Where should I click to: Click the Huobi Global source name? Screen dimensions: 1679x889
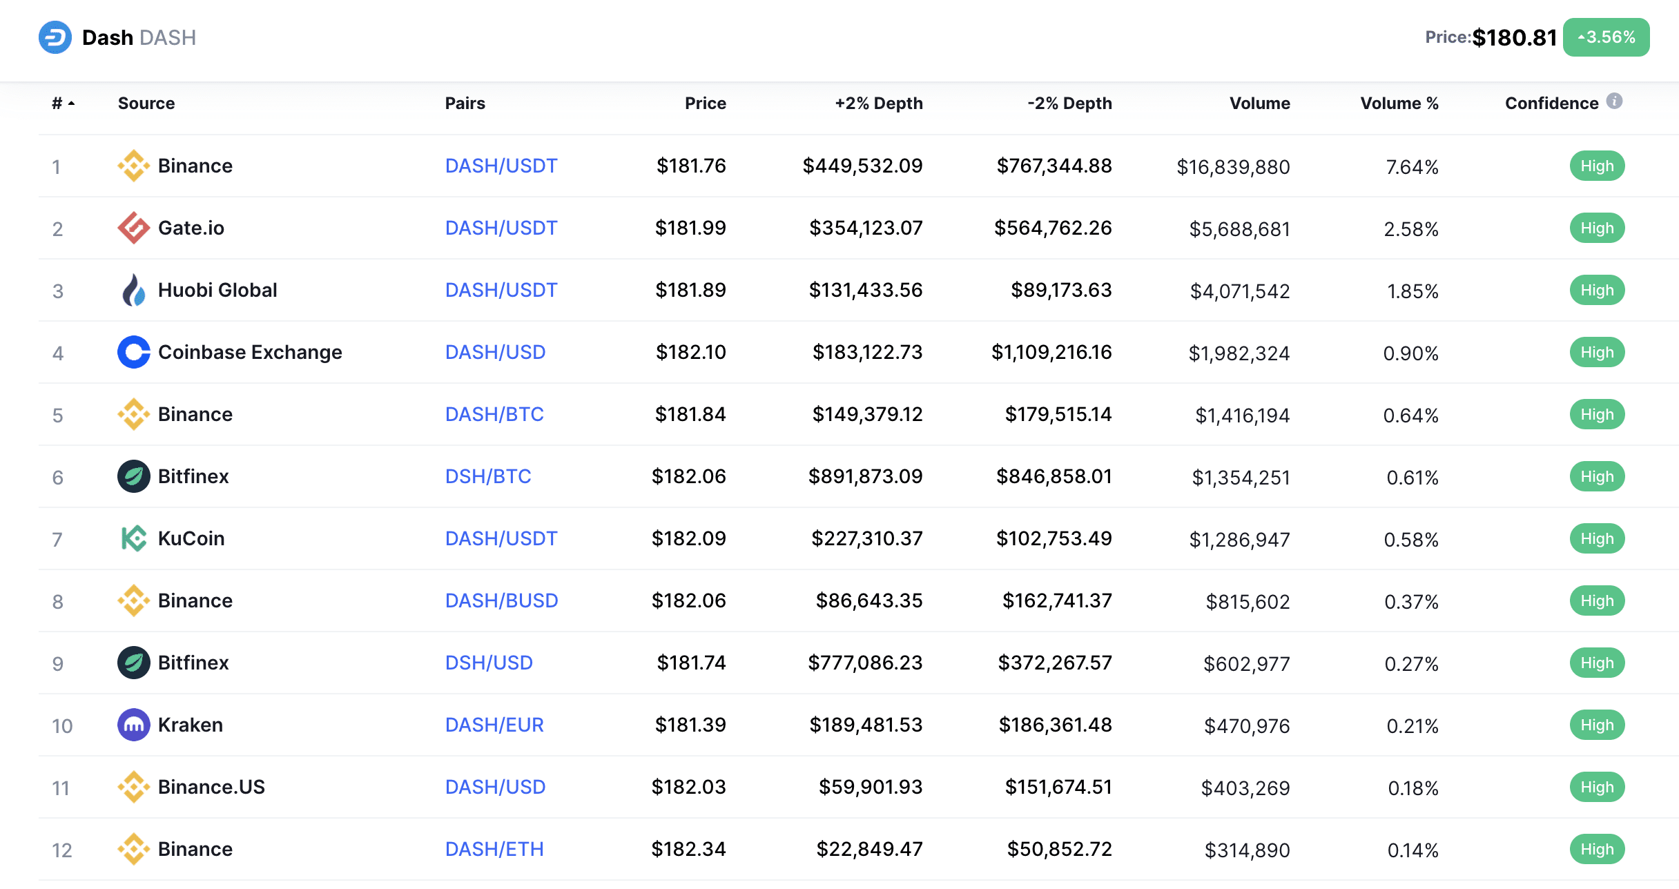click(x=217, y=290)
